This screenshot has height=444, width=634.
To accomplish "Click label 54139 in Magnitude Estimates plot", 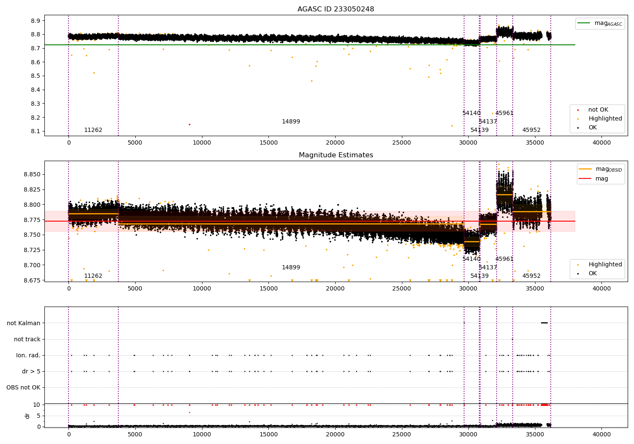I will coord(479,276).
